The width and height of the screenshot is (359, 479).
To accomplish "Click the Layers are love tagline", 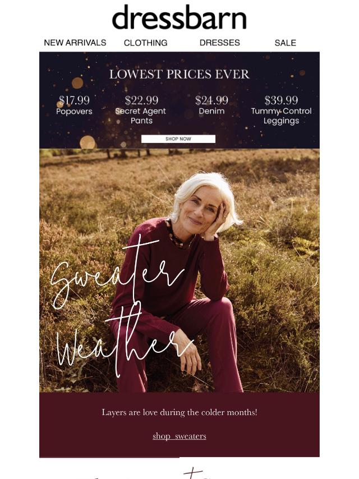I will coord(179,412).
